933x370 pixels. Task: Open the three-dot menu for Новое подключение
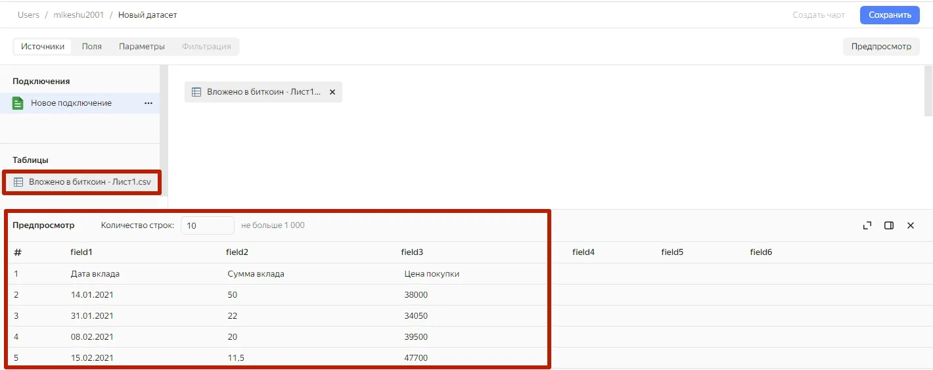click(148, 103)
